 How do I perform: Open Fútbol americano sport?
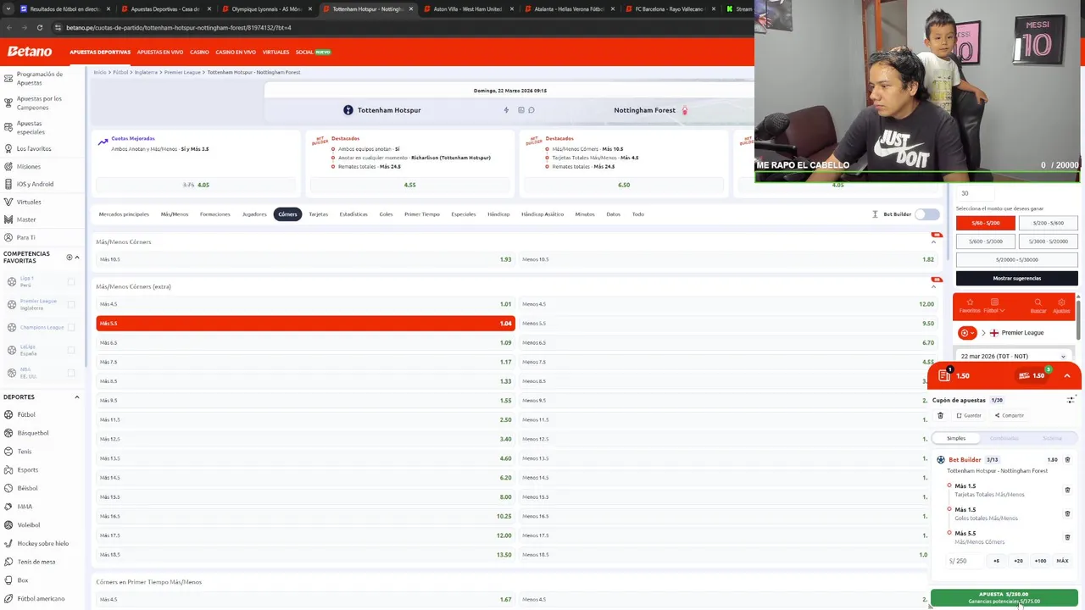(x=41, y=598)
